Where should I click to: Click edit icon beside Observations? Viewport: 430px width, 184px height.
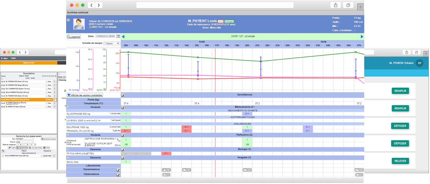point(118,175)
